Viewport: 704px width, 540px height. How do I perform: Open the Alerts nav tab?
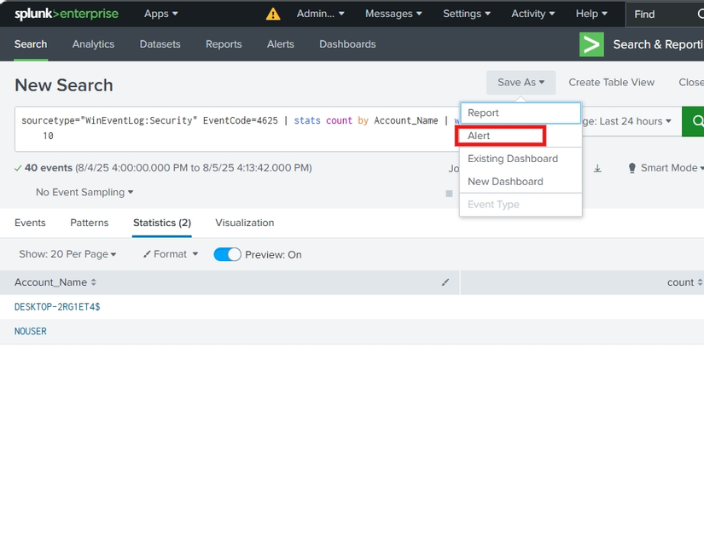281,44
